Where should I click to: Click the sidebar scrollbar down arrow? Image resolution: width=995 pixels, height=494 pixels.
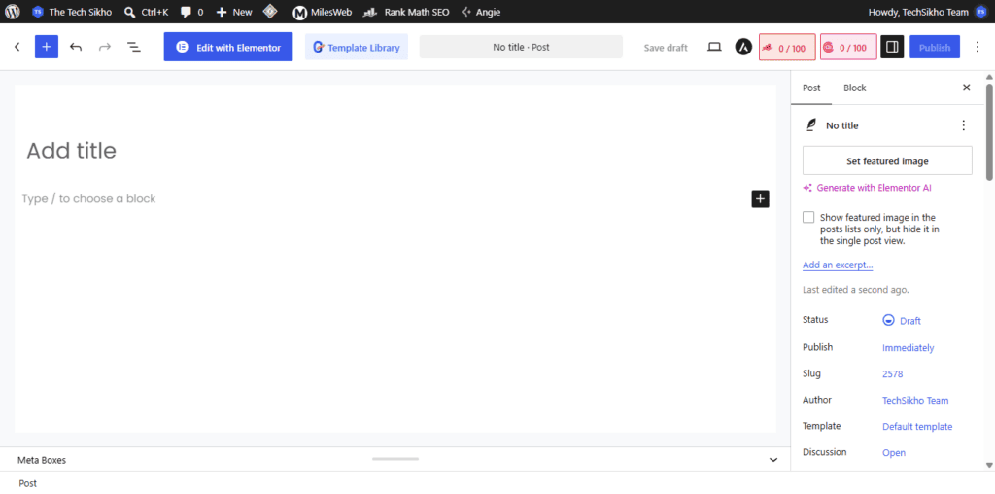tap(988, 466)
